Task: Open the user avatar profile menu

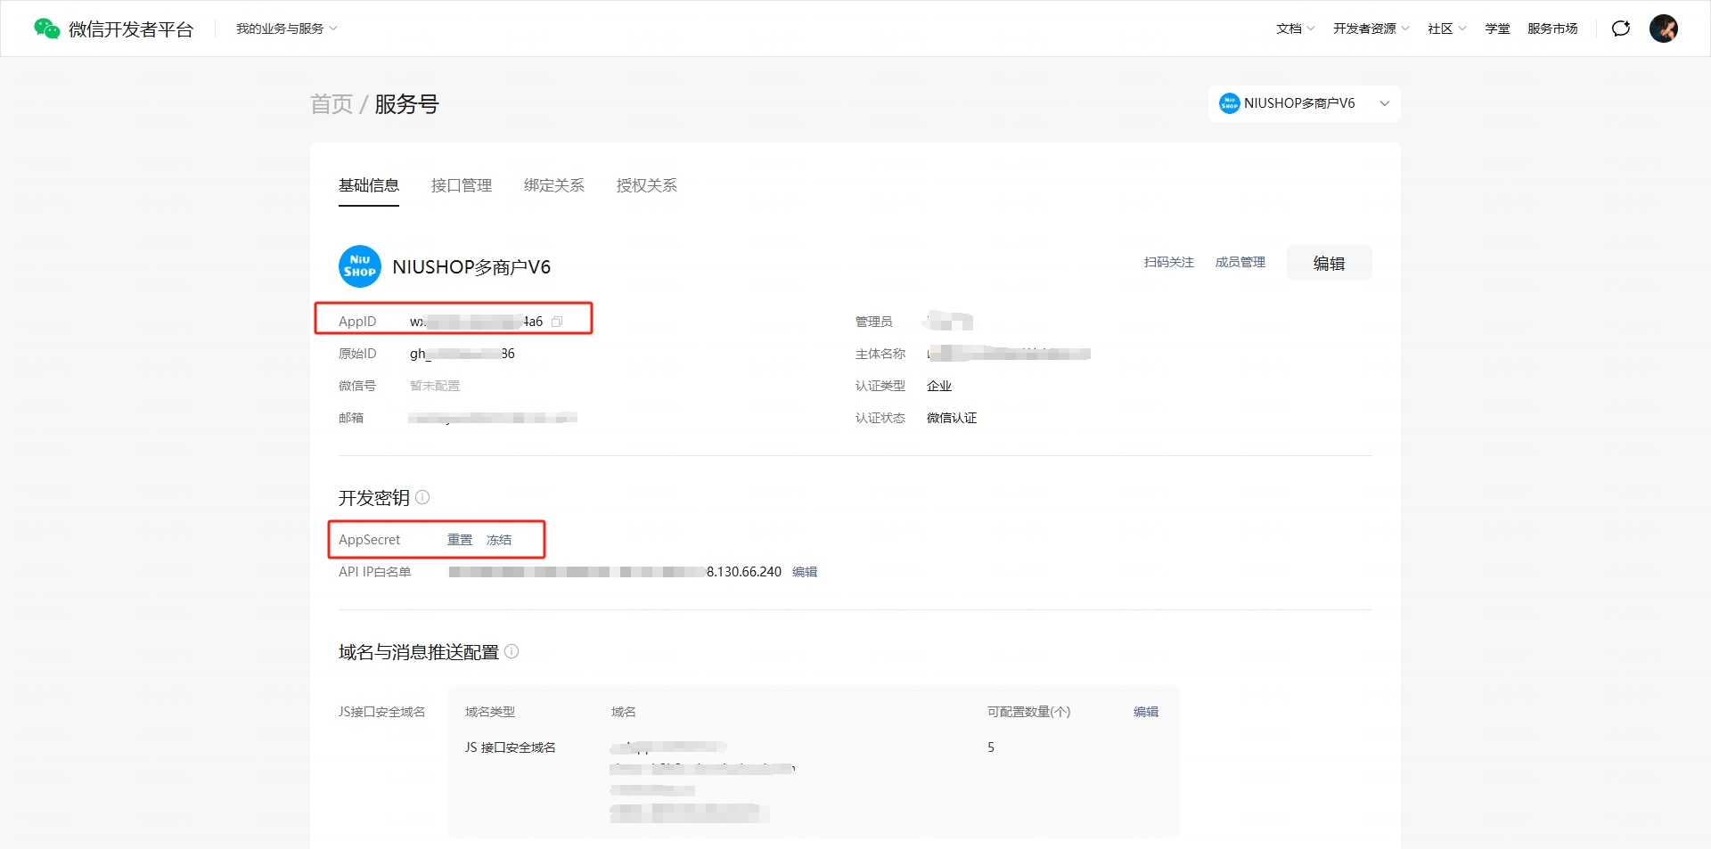Action: pyautogui.click(x=1663, y=29)
